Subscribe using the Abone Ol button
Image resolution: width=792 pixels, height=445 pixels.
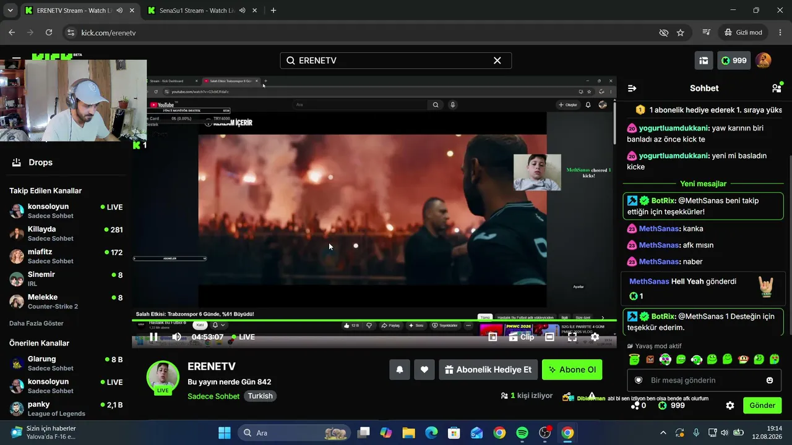[x=572, y=370]
